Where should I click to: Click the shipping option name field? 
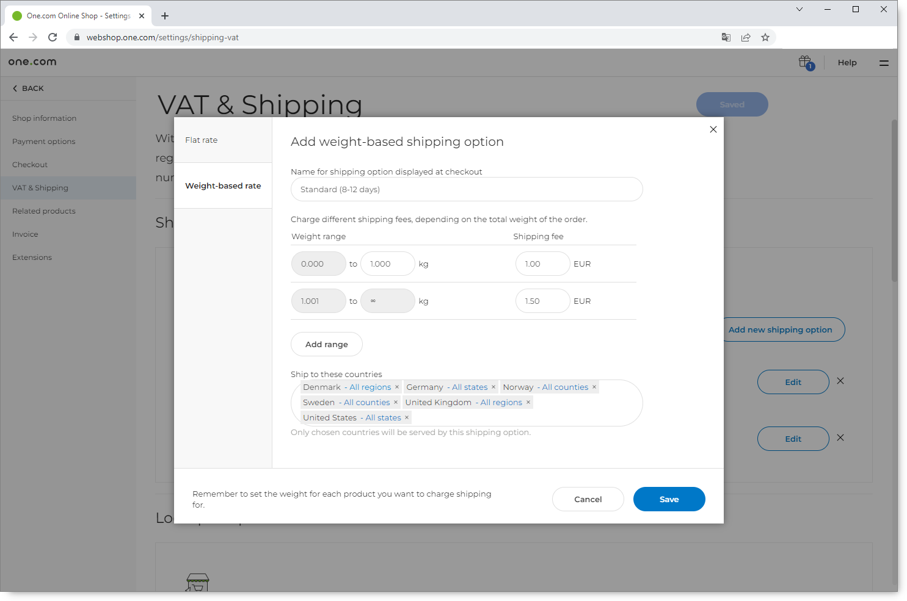[466, 189]
